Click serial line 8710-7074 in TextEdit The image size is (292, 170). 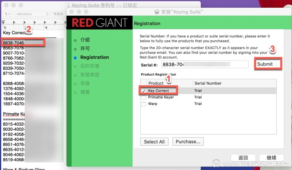coord(13,73)
